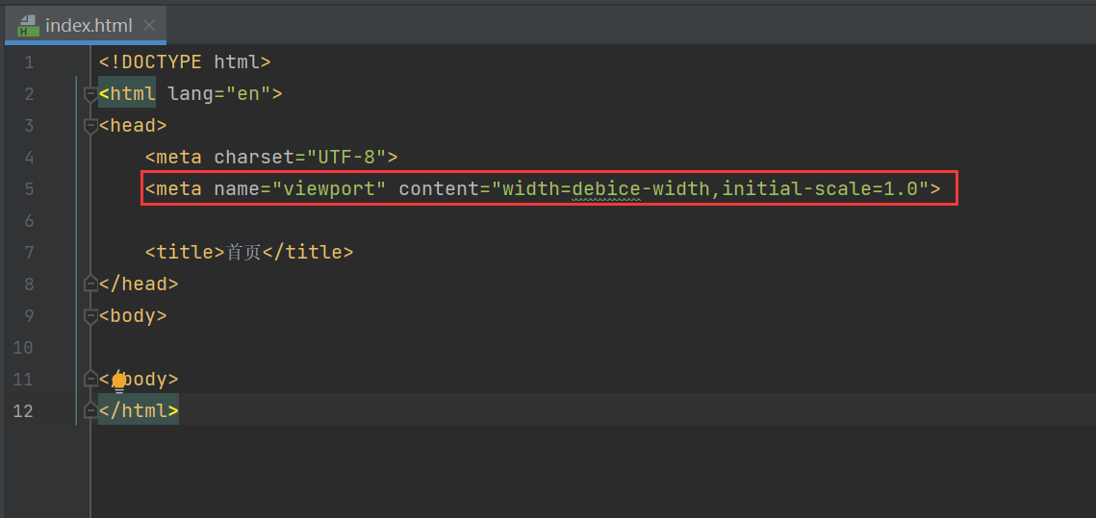Click the meta charset="UTF-8" line

pyautogui.click(x=271, y=157)
